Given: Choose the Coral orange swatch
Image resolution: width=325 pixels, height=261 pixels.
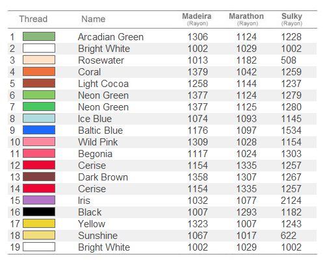Looking at the screenshot, I should pyautogui.click(x=39, y=71).
